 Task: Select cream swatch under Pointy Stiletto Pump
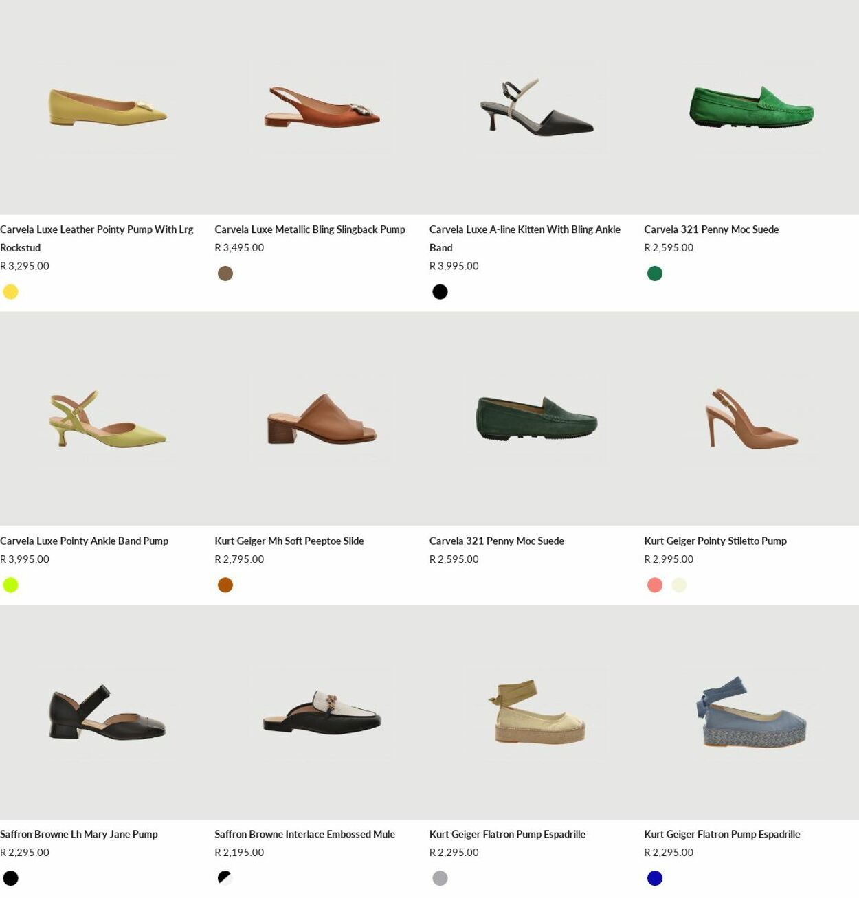679,585
